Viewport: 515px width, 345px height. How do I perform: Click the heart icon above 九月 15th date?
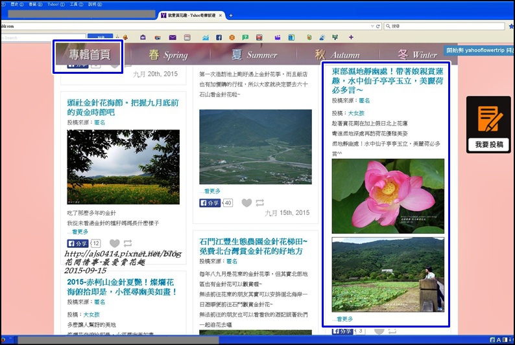coord(246,203)
